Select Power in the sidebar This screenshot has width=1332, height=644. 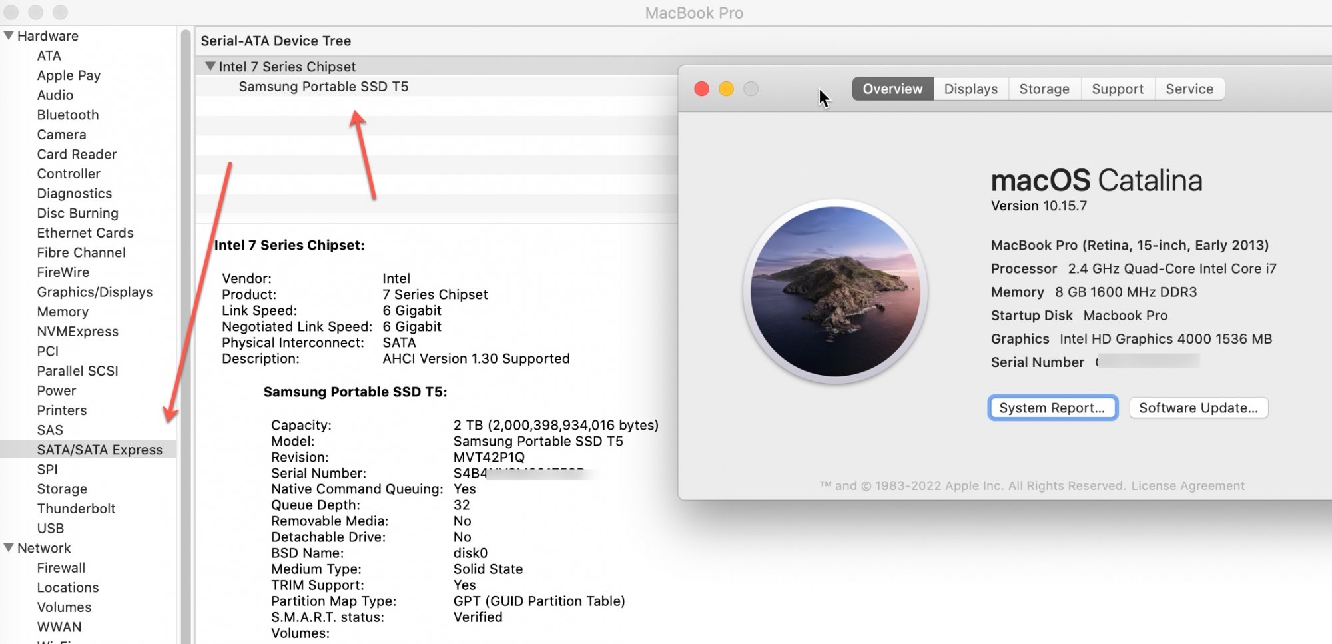[x=57, y=390]
